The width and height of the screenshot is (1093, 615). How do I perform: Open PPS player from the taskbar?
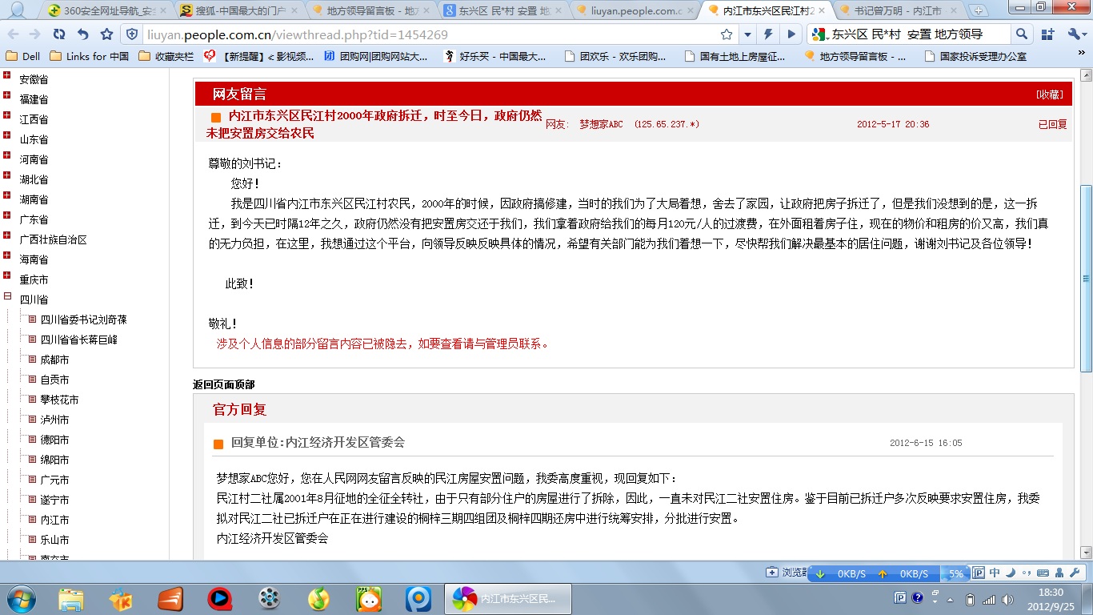(x=369, y=598)
